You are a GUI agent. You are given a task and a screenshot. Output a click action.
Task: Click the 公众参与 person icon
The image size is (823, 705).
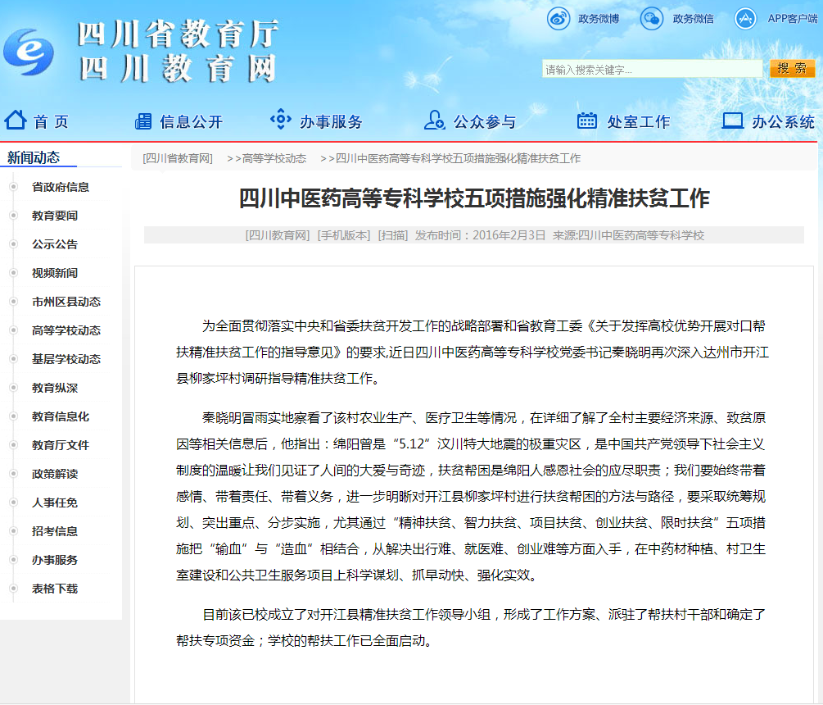[x=434, y=121]
